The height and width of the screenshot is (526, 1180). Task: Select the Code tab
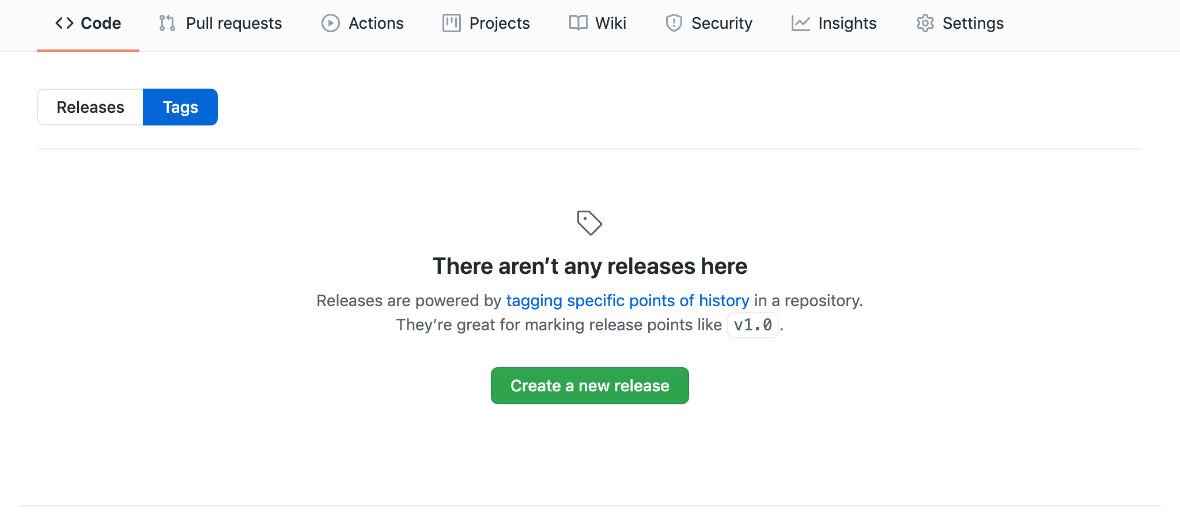coord(88,23)
